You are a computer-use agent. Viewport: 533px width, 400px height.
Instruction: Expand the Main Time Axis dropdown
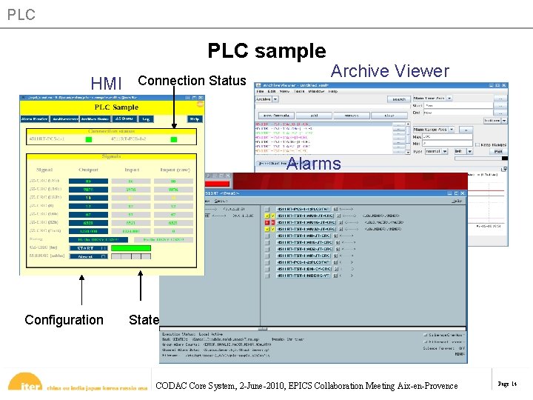[x=449, y=98]
